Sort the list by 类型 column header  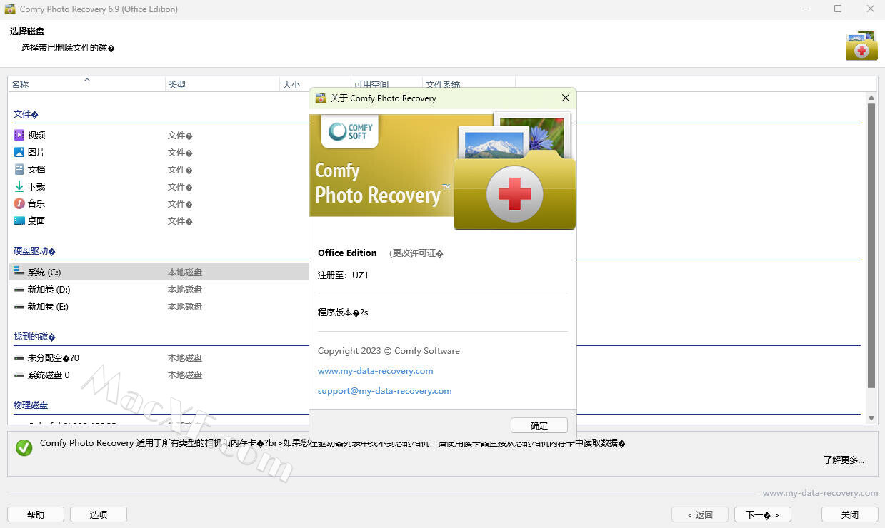[223, 83]
